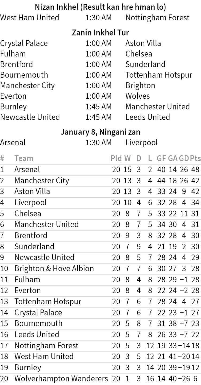The width and height of the screenshot is (201, 385).
Task: Click Crystal Palace in the fixtures list
Action: (x=24, y=43)
